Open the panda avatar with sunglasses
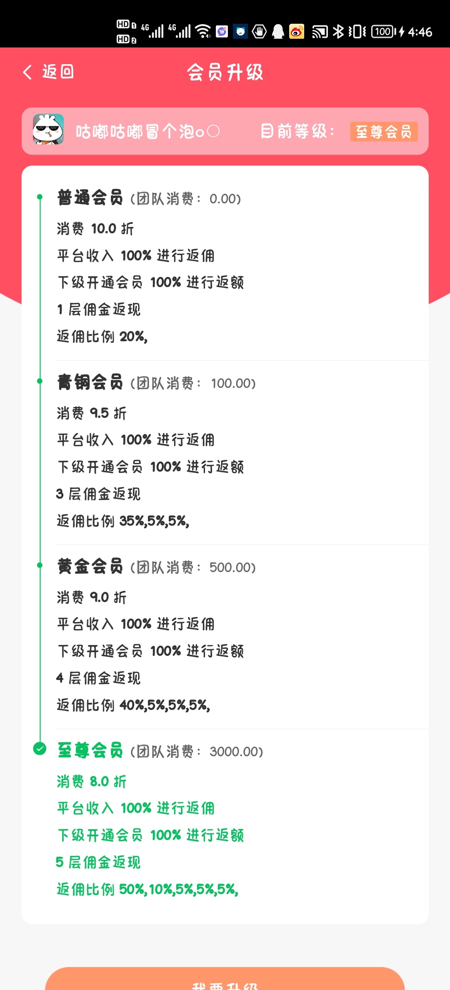 (x=48, y=130)
